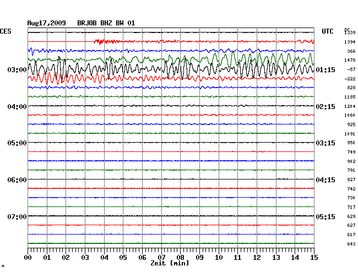Click the "03:15" UTC time label

pos(326,143)
